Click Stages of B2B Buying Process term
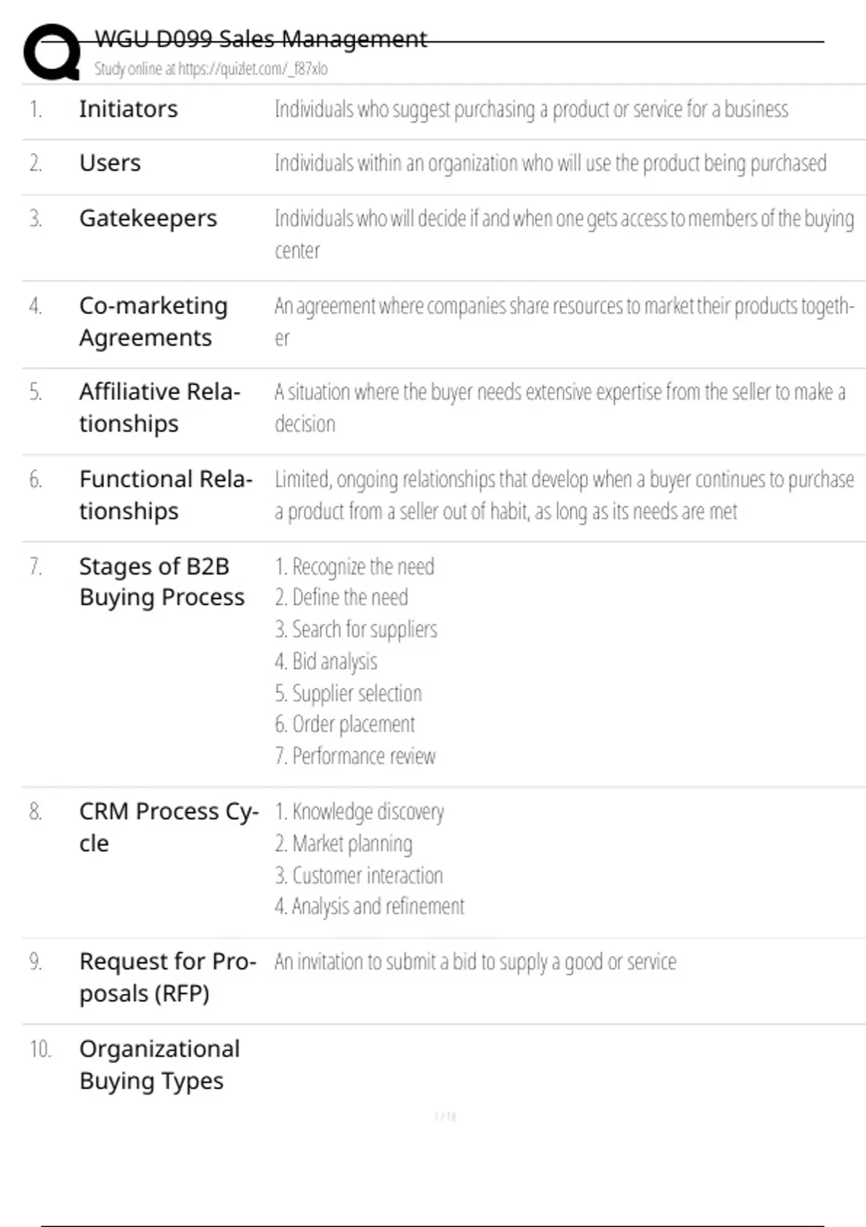The image size is (866, 1227). 162,582
